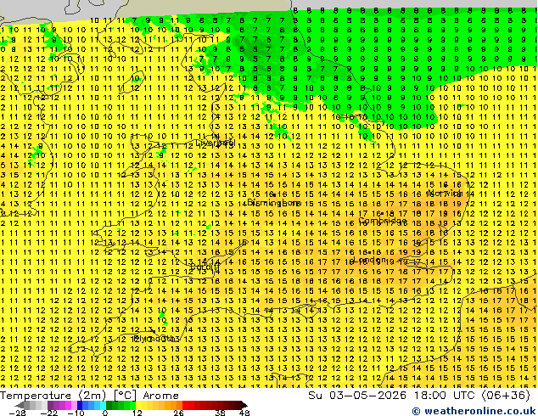Viewport: 538px width, 416px height.
Task: Select the purple section of temperature legend
Action: [x=62, y=405]
